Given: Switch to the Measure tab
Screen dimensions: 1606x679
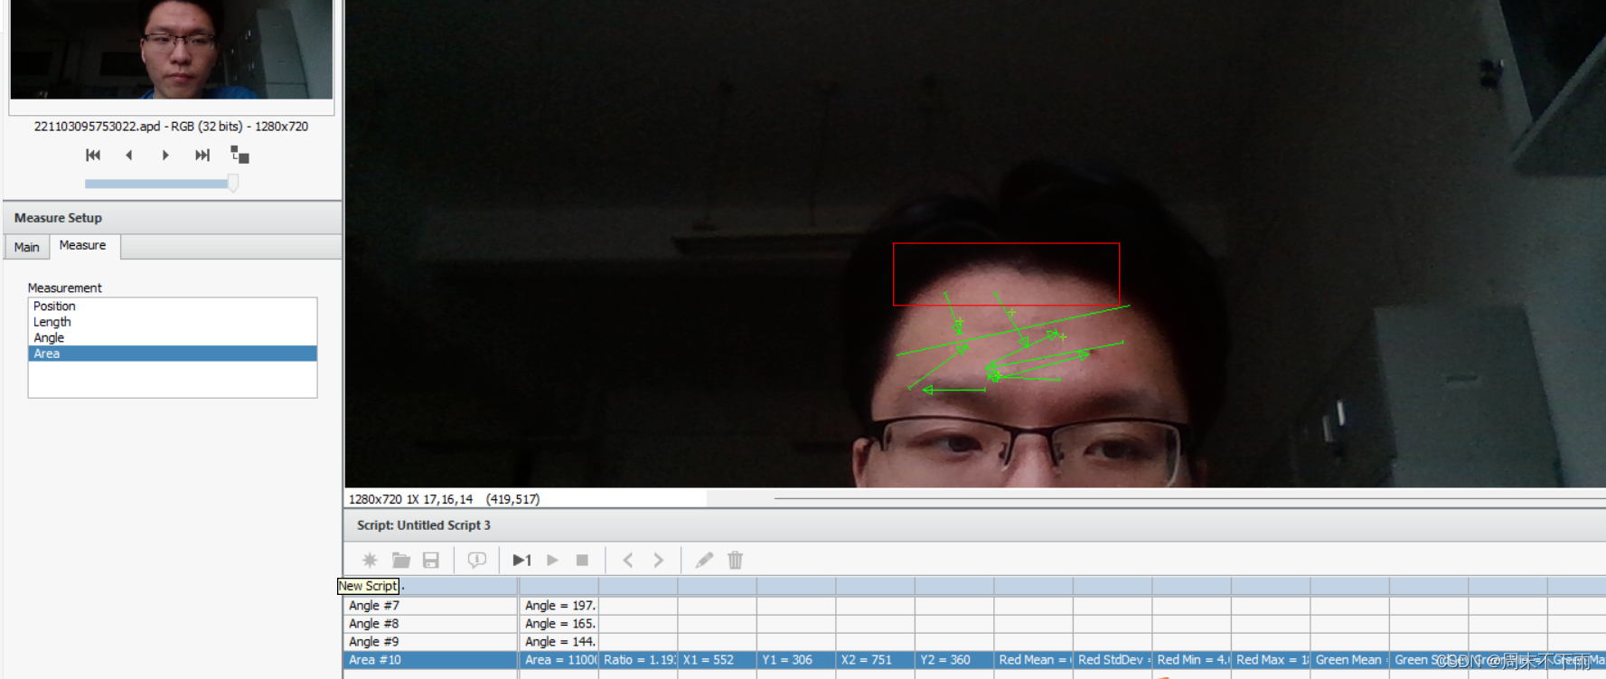Looking at the screenshot, I should pyautogui.click(x=83, y=245).
